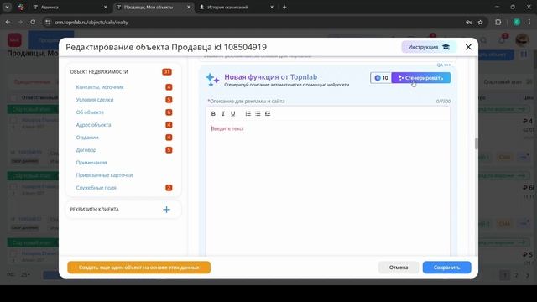The height and width of the screenshot is (302, 537).
Task: Open browser extensions menu
Action: [x=498, y=23]
